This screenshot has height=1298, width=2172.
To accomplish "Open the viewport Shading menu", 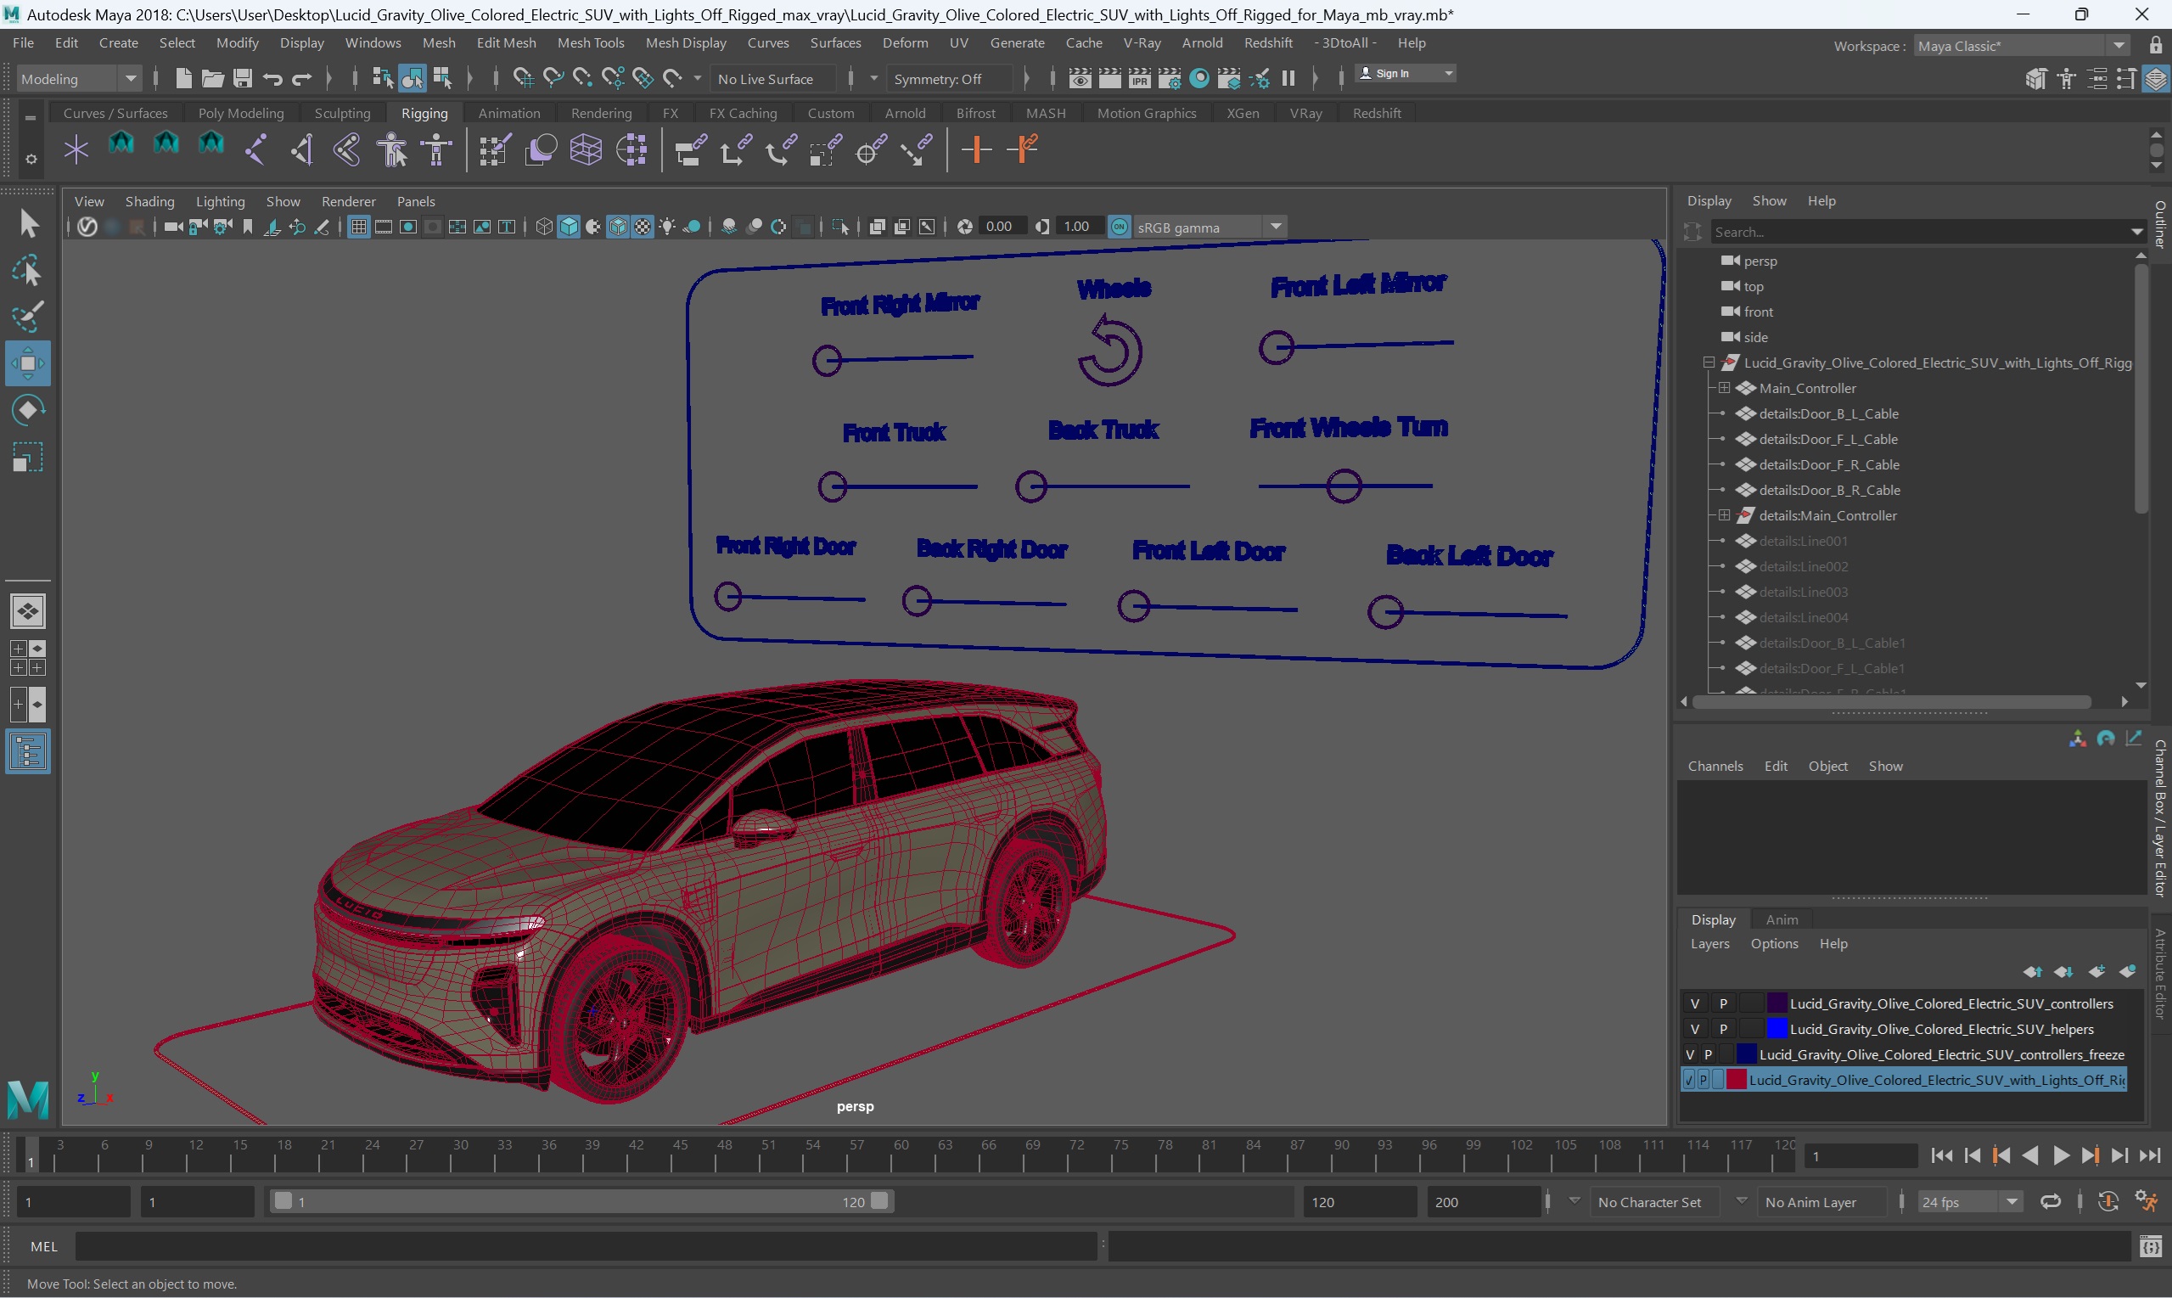I will pos(149,201).
